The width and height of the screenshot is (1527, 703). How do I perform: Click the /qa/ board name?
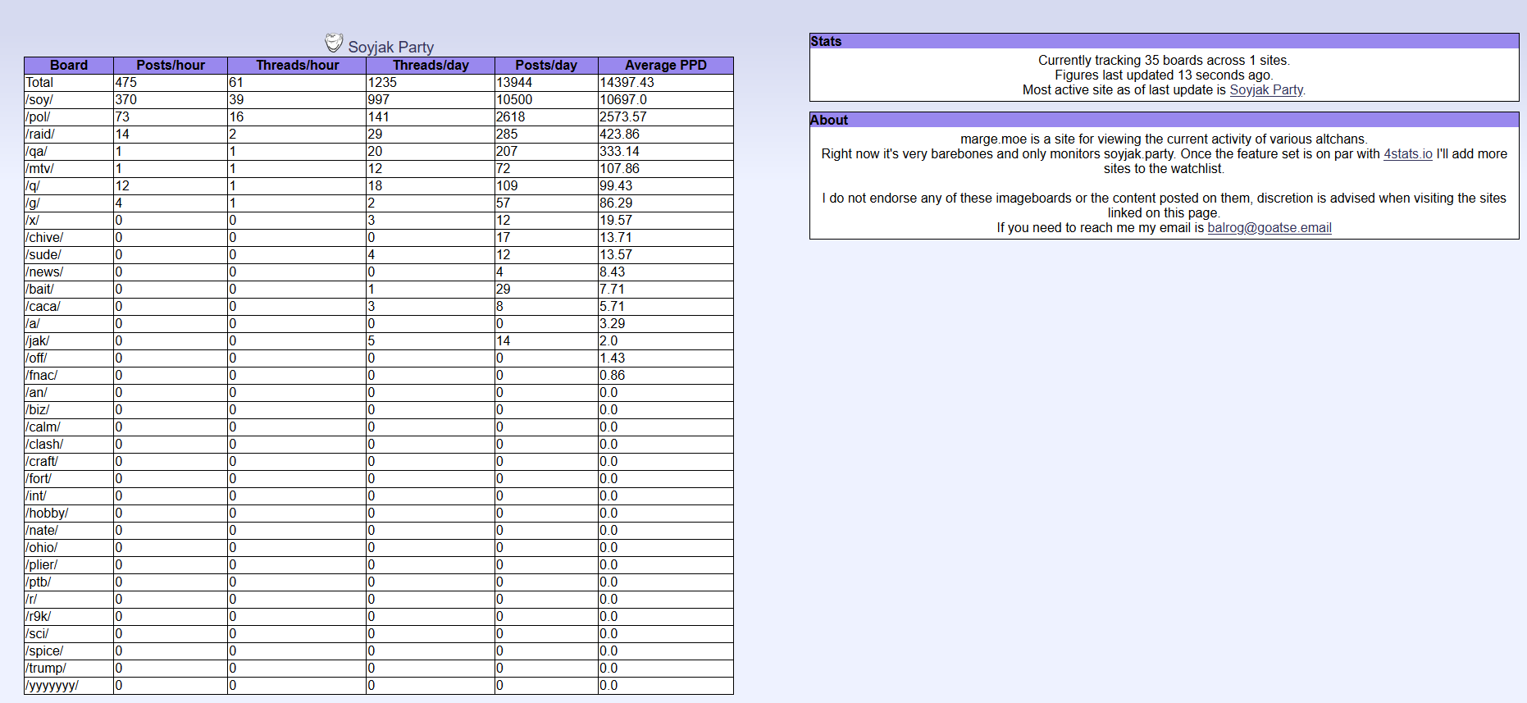click(37, 152)
